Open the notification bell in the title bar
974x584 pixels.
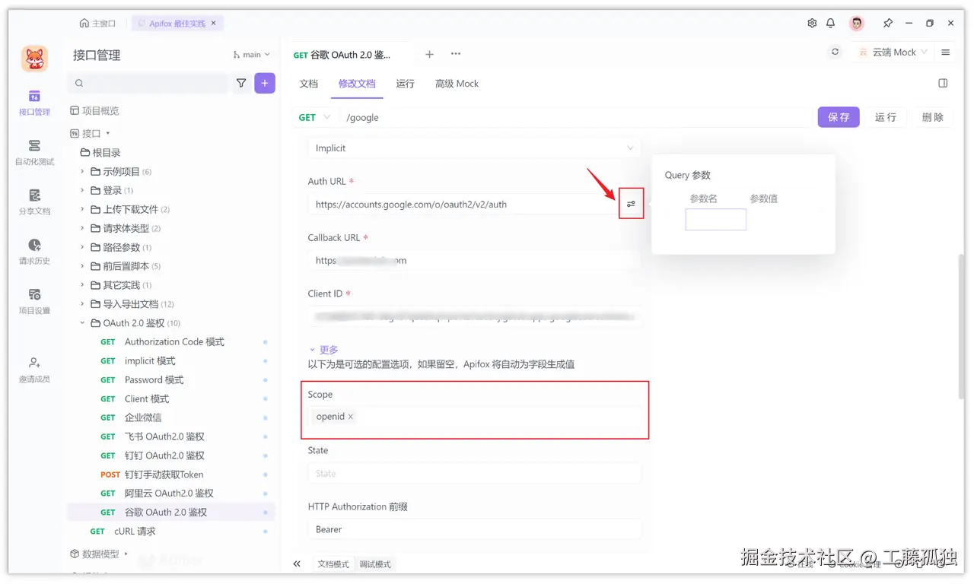pyautogui.click(x=831, y=23)
